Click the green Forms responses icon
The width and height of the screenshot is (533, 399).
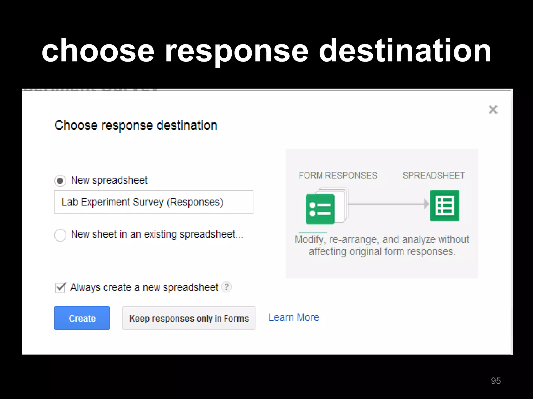[x=320, y=209]
